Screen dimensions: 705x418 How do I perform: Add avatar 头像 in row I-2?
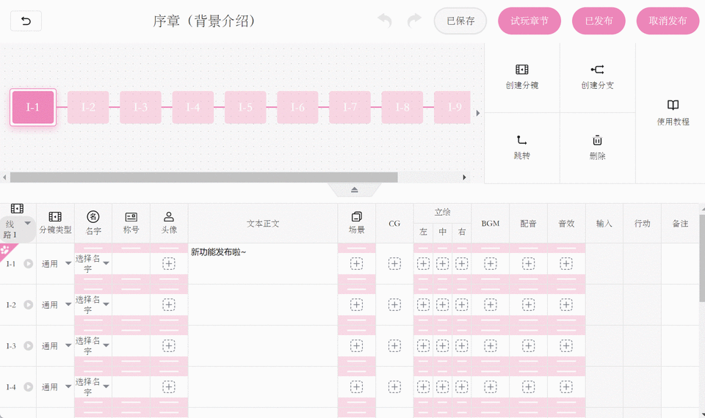(169, 305)
